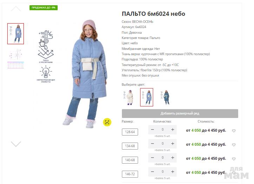This screenshot has height=184, width=254.
Task: Add size 128-64 to favorites with heart
Action: coord(234,131)
